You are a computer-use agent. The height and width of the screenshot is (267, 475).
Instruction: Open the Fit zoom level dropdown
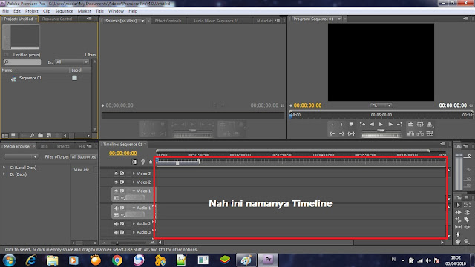coord(381,105)
